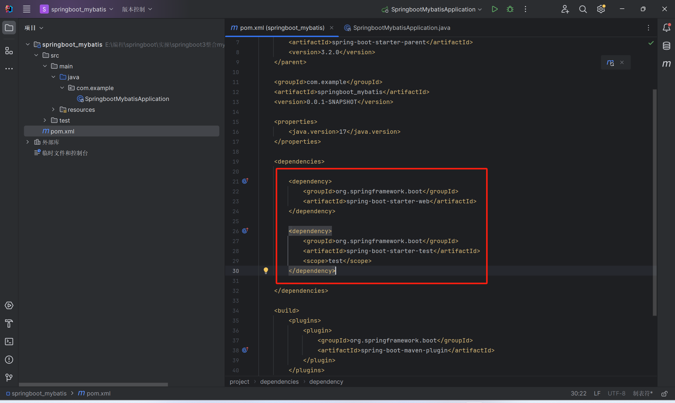Run SpringbootMybatisApplication with the green play icon
Screen dimensions: 675x403
click(x=494, y=9)
